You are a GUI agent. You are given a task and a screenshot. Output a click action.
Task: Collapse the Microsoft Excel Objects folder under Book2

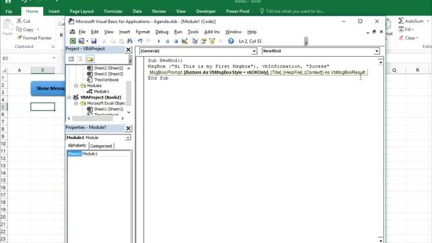76,103
